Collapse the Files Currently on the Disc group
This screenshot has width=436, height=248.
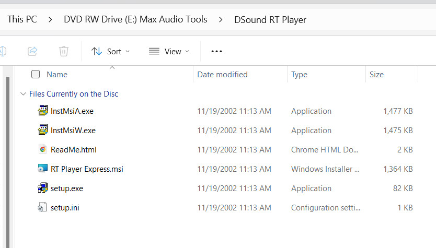(x=24, y=94)
